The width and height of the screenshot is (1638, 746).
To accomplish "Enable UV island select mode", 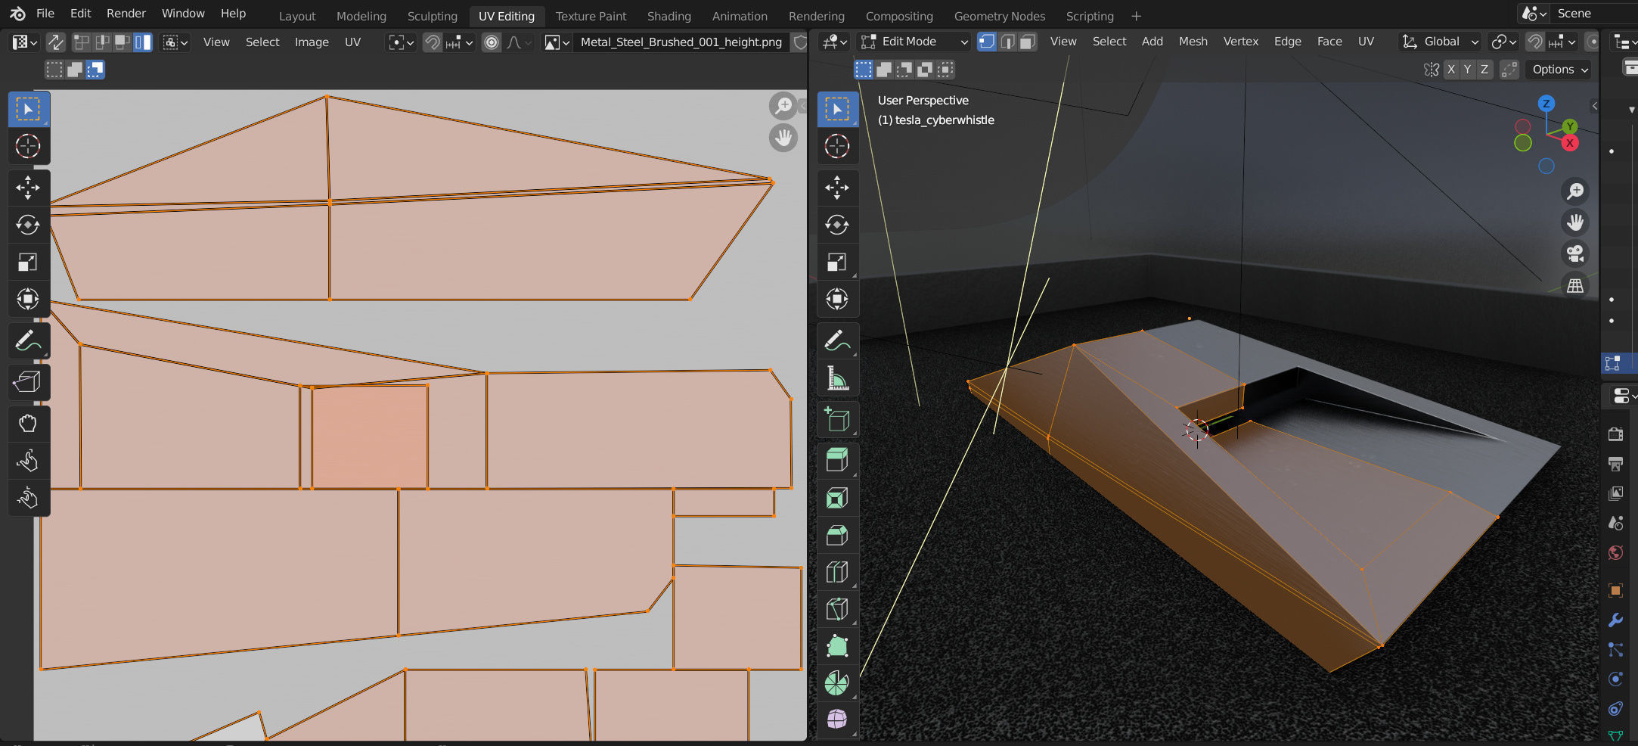I will (143, 42).
